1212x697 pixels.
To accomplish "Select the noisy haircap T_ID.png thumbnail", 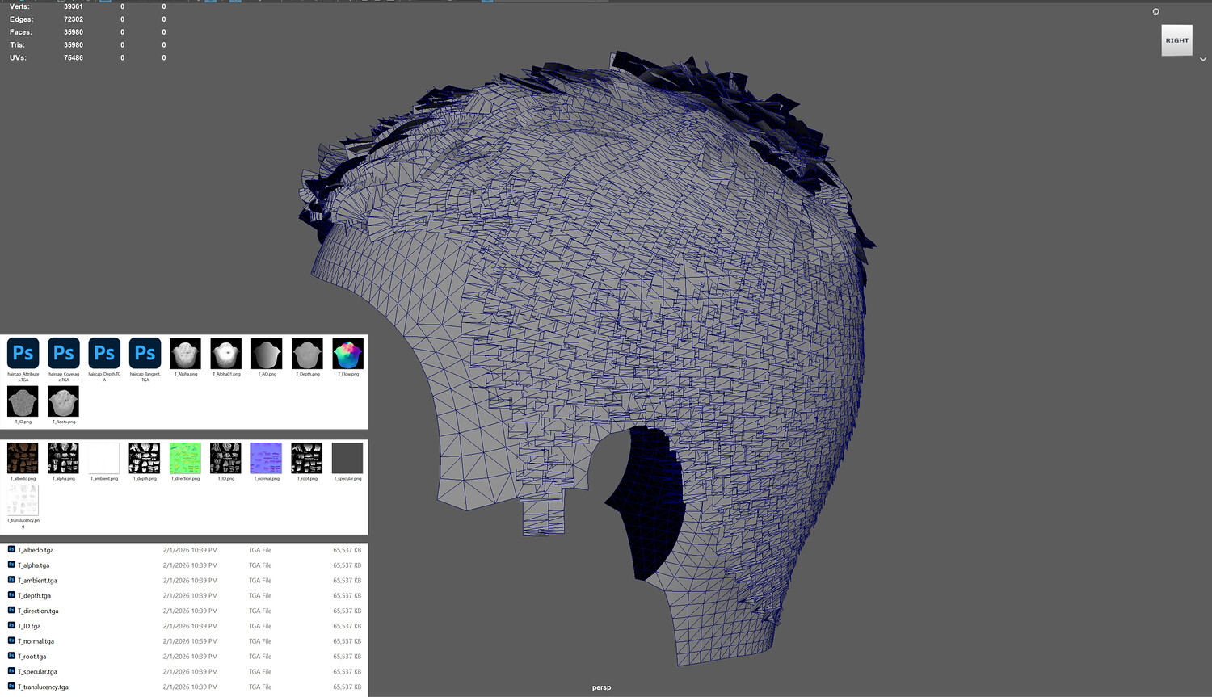I will (23, 401).
